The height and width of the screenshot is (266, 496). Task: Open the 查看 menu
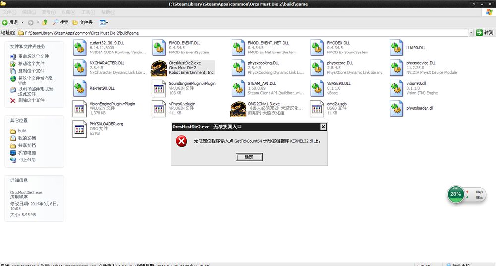click(49, 12)
